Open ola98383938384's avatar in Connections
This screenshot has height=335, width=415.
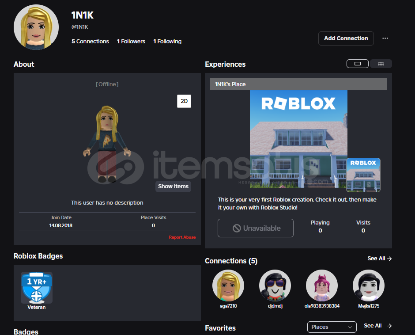[x=322, y=286]
